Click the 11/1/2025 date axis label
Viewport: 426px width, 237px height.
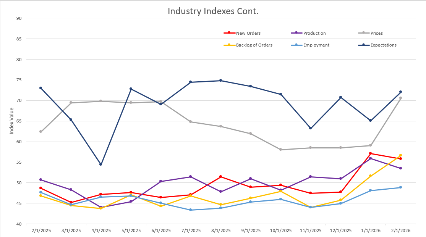[x=311, y=231]
